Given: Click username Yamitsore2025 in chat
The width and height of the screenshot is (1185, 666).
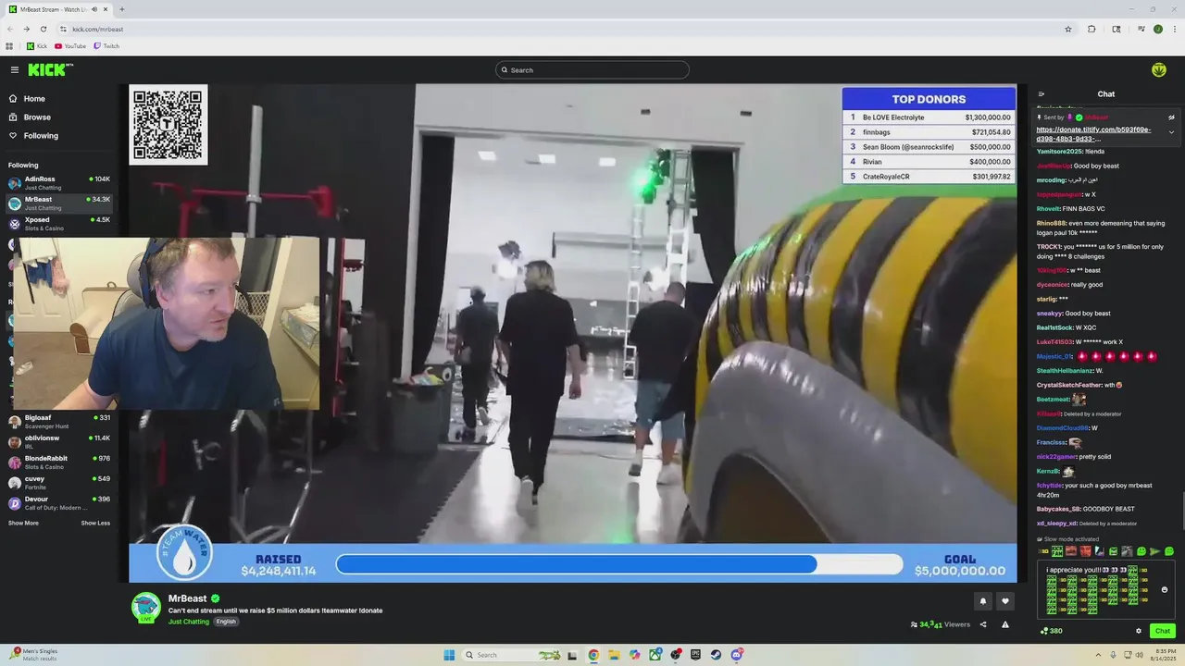Looking at the screenshot, I should coord(1059,151).
